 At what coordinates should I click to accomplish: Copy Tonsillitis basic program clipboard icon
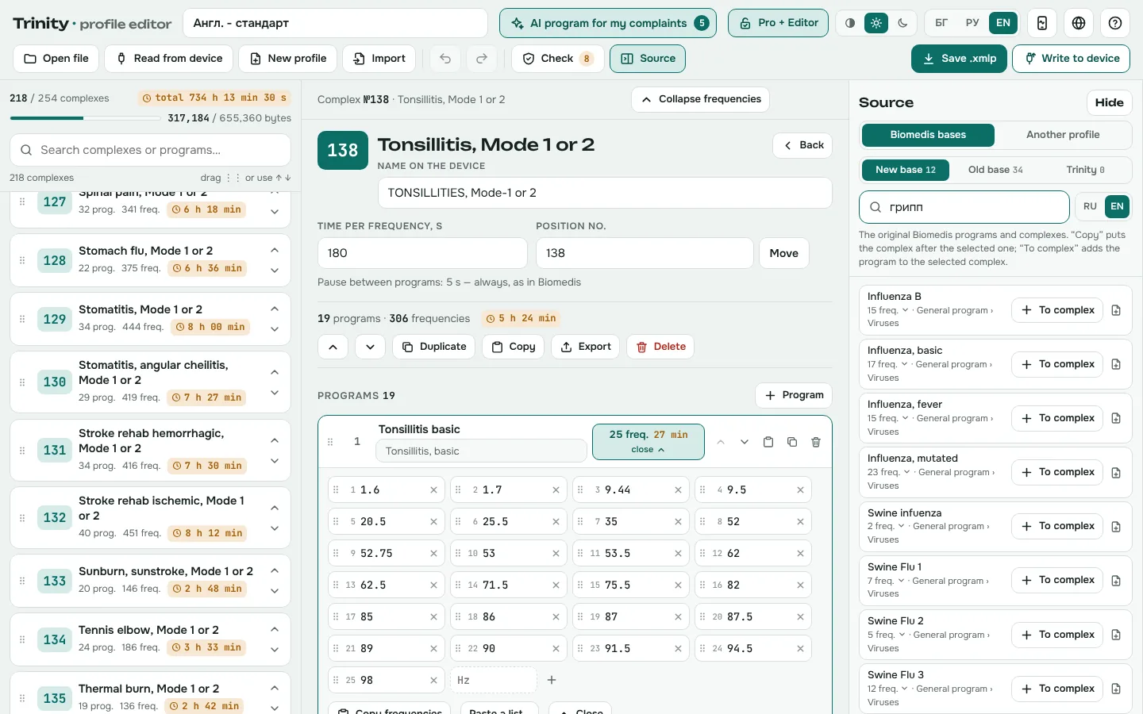pos(768,442)
